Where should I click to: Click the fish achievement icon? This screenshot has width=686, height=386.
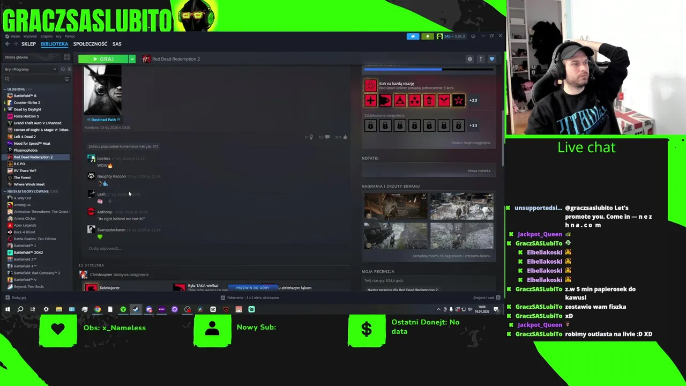385,100
